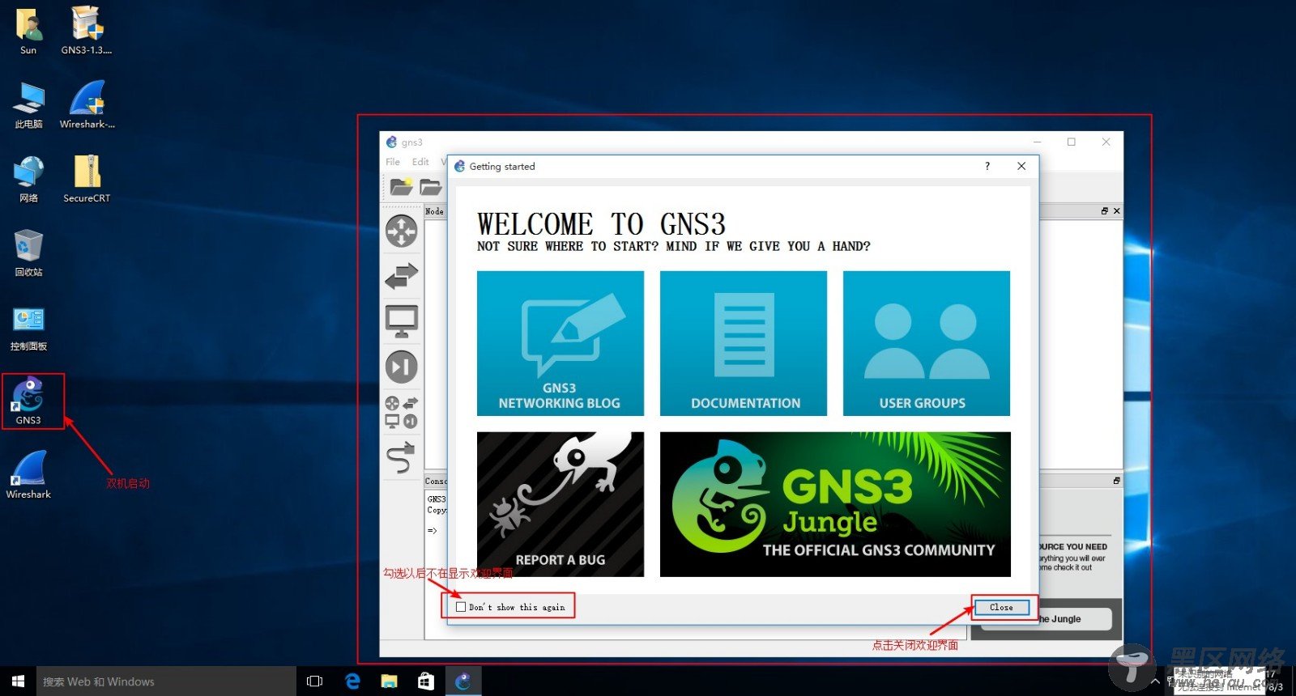
Task: Click the Jungle button behind the dialog
Action: [x=1074, y=619]
